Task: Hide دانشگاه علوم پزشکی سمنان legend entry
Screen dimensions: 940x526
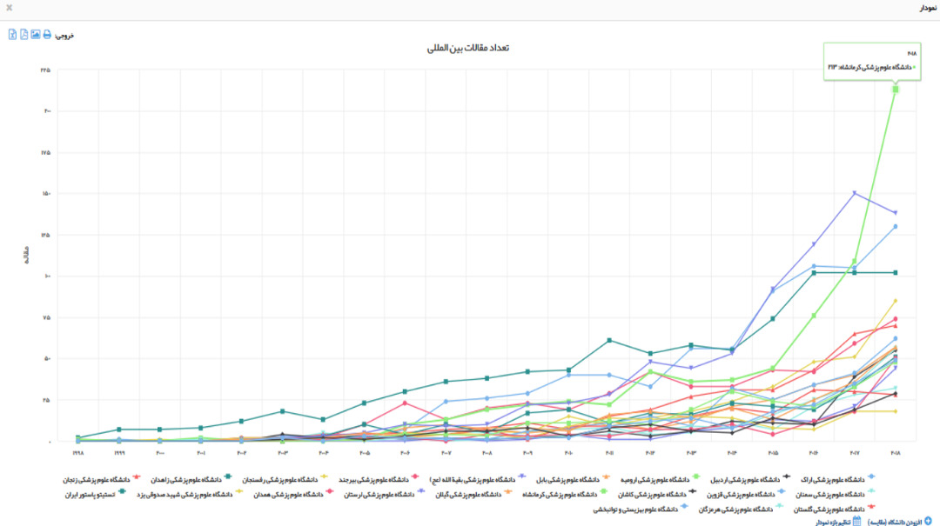Action: pyautogui.click(x=835, y=494)
